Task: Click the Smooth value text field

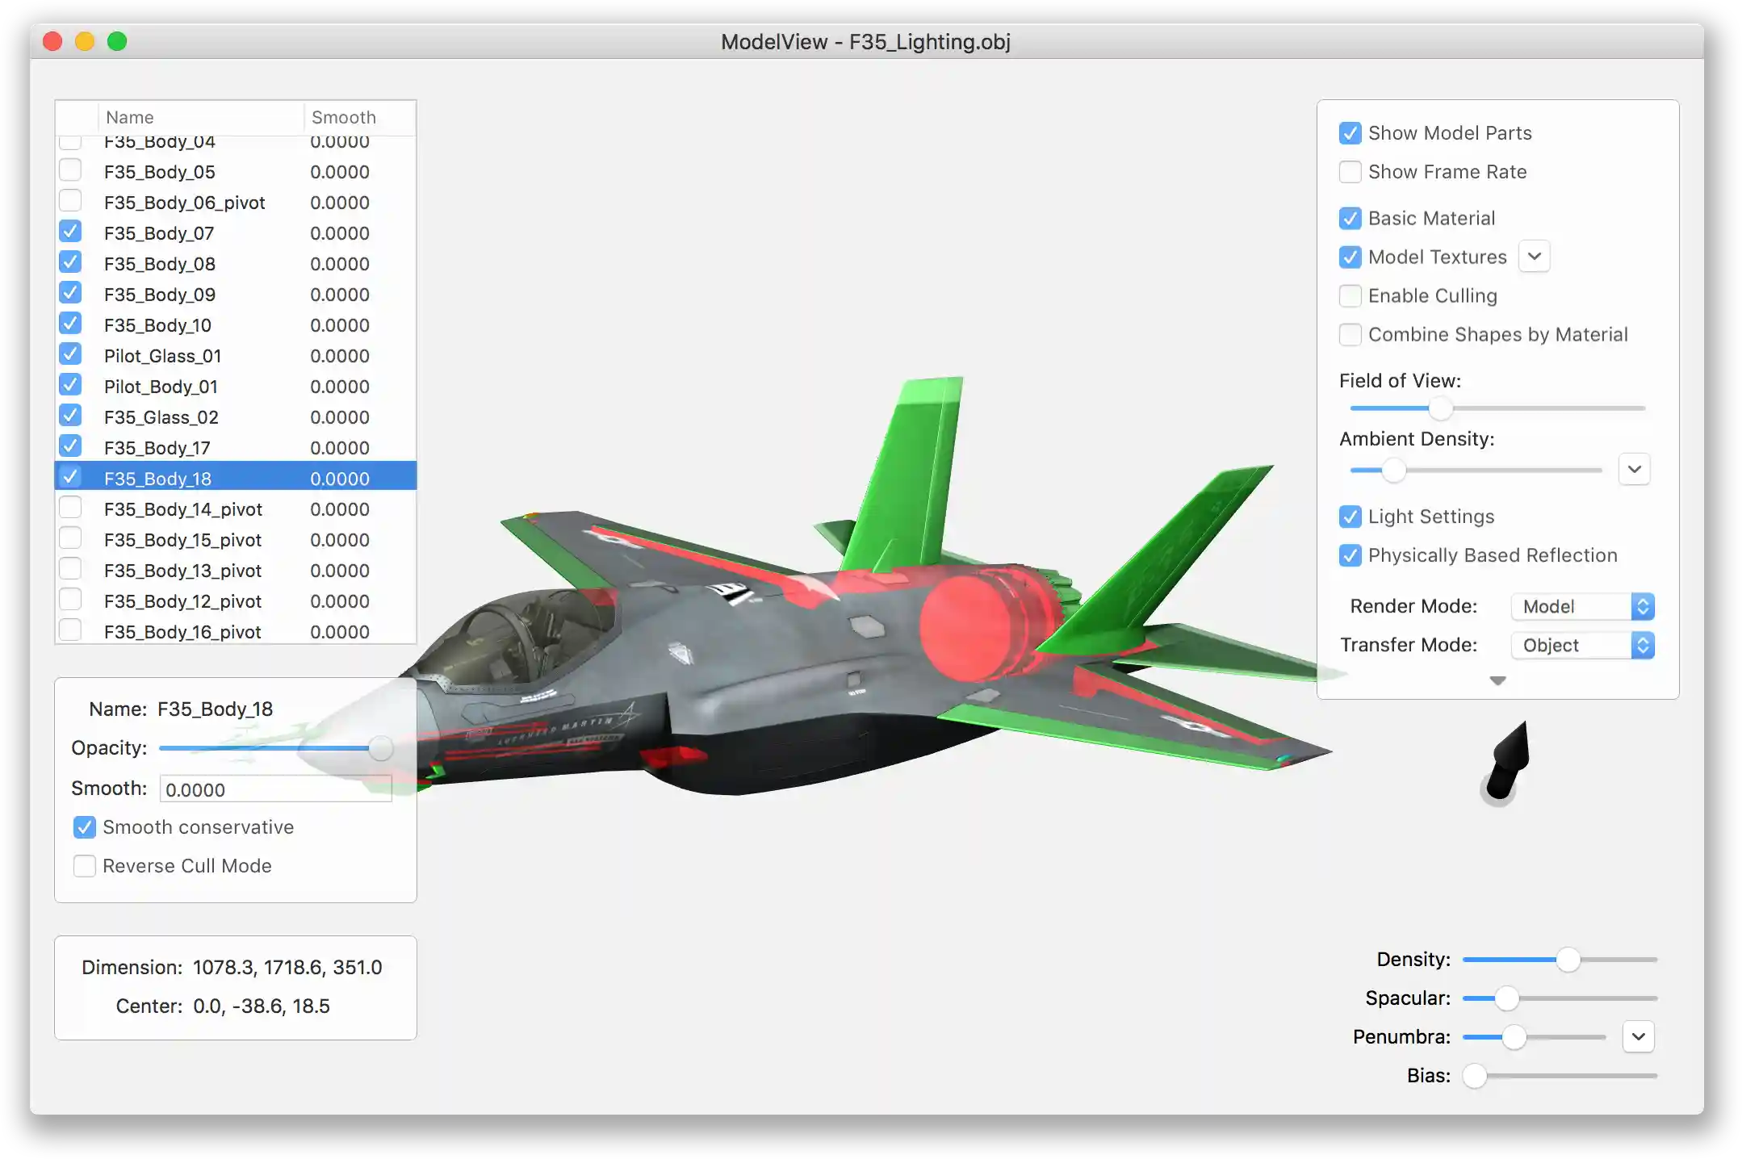Action: 275,789
